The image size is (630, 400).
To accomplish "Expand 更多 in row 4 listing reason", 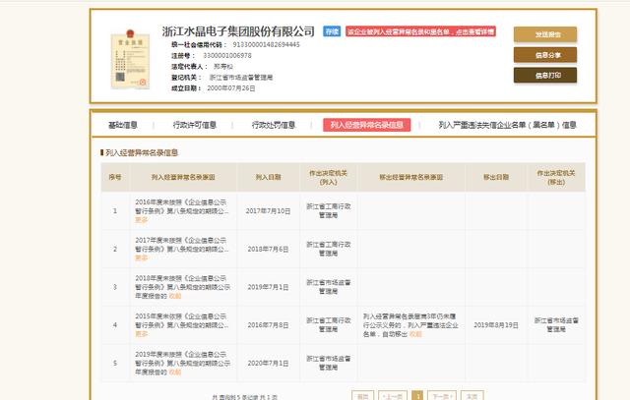I will tap(142, 335).
